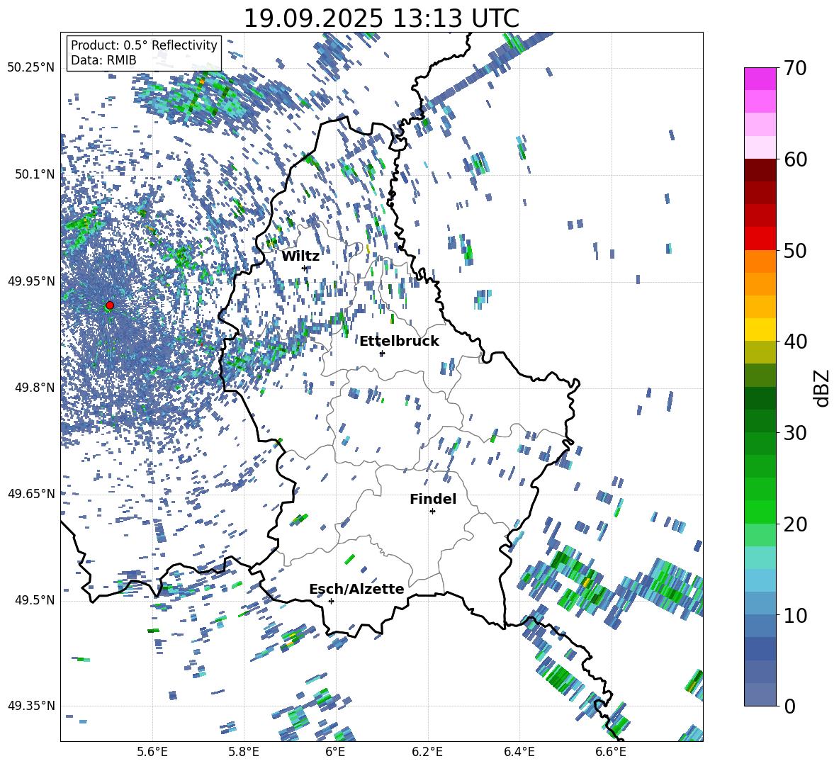
Task: Click the magenta swatch at top of colorbar
Action: click(x=760, y=79)
